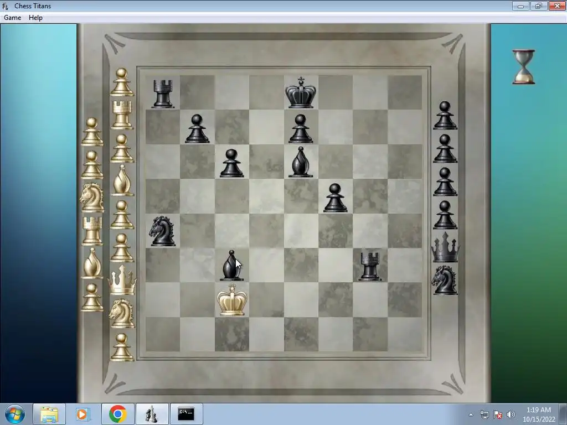
Task: Open Google Chrome from the taskbar
Action: (117, 414)
